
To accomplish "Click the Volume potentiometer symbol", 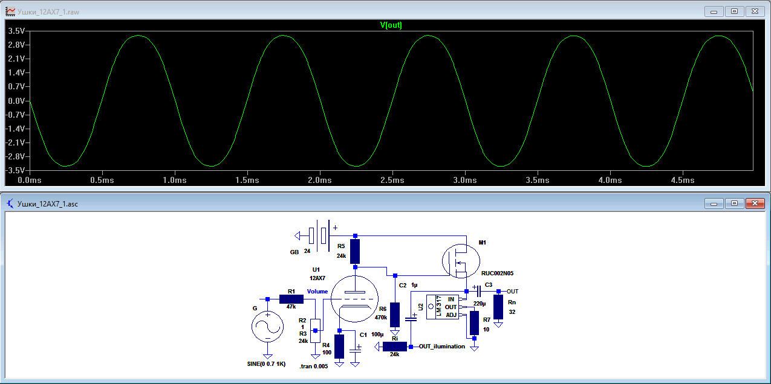I will (315, 330).
